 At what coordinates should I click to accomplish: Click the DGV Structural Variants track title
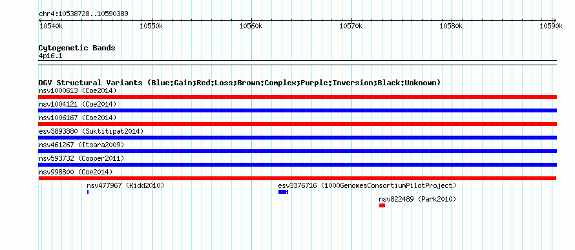(239, 83)
